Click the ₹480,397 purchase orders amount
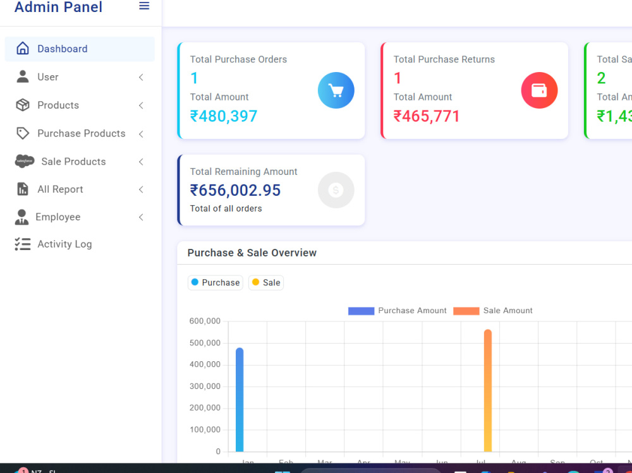The width and height of the screenshot is (632, 473). 224,116
